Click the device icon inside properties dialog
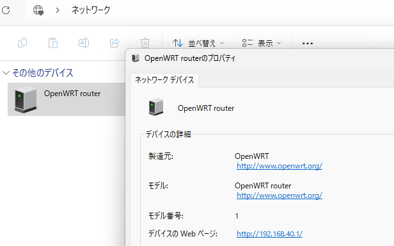 (x=156, y=107)
